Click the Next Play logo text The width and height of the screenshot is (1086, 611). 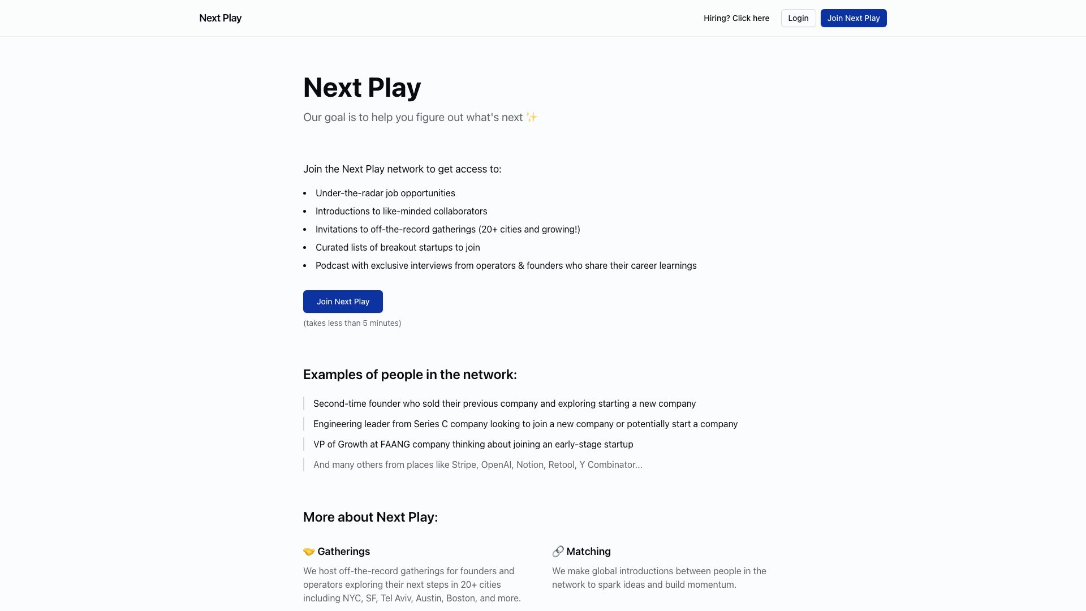tap(219, 18)
